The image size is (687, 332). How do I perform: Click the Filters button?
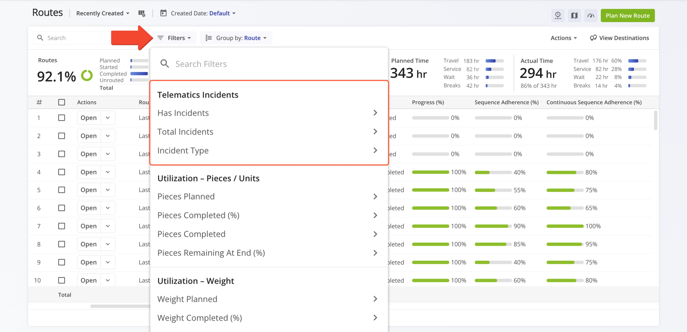[174, 38]
